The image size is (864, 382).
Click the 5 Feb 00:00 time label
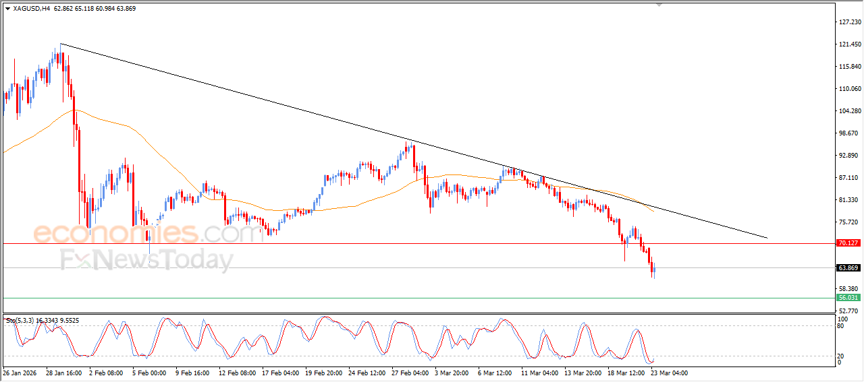(149, 373)
